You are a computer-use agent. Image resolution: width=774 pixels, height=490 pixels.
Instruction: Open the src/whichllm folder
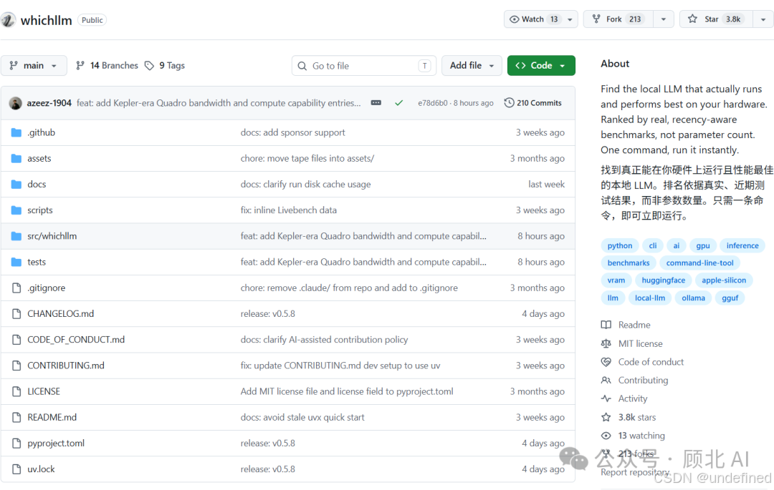(52, 236)
